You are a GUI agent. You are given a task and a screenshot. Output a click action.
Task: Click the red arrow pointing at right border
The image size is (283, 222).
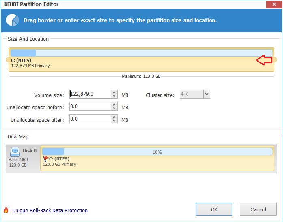(264, 60)
